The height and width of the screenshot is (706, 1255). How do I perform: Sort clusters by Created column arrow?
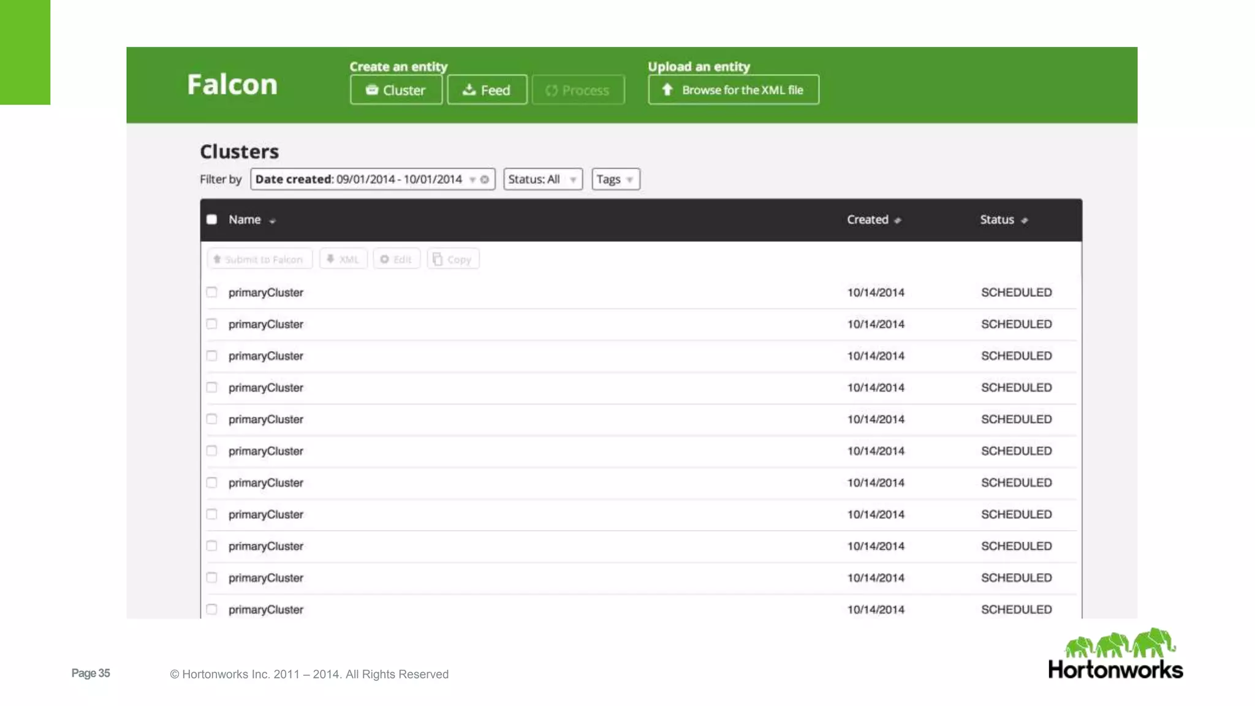pyautogui.click(x=898, y=220)
